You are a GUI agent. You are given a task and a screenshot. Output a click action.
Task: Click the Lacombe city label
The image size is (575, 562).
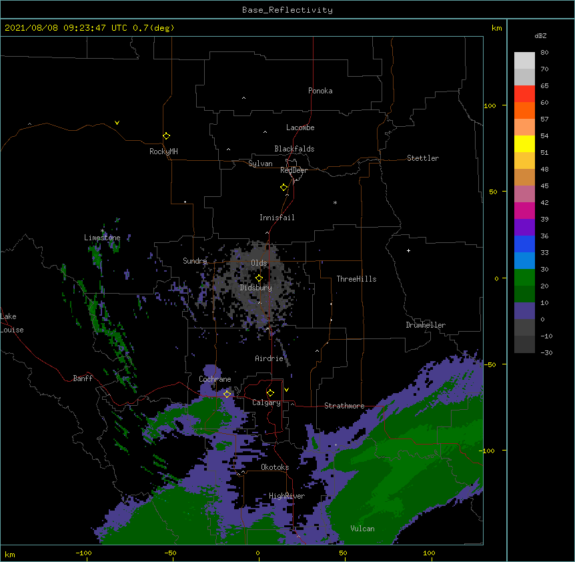tap(300, 127)
